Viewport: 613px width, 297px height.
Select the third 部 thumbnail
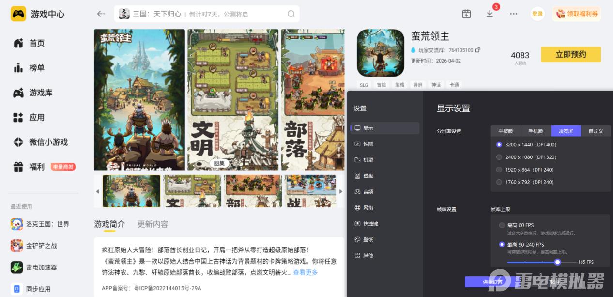point(253,191)
